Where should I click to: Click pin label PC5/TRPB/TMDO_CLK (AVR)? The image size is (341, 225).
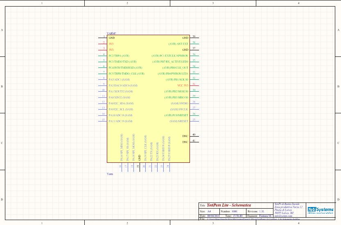tap(126, 74)
